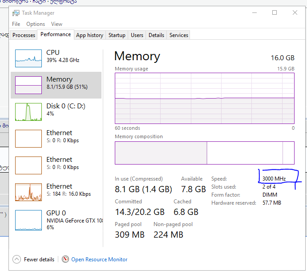Close the Task Manager window
307x272 pixels.
[x=295, y=13]
